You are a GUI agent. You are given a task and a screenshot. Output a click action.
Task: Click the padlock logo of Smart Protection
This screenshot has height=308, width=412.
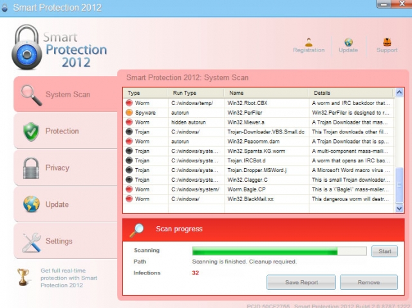tap(27, 47)
